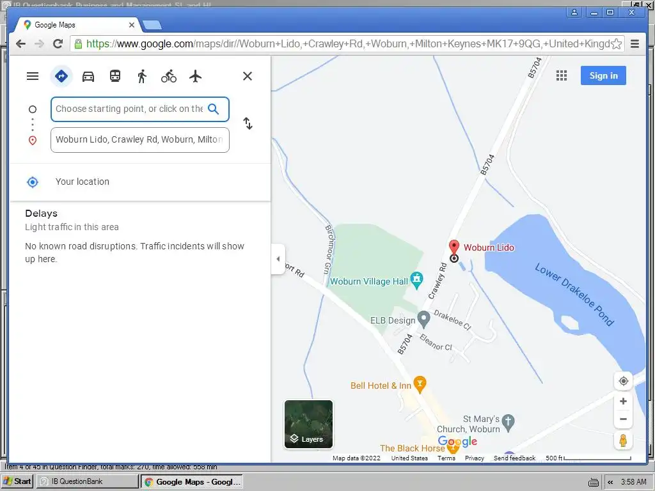Viewport: 655px width, 491px height.
Task: Click the Street View pegman
Action: pyautogui.click(x=623, y=440)
